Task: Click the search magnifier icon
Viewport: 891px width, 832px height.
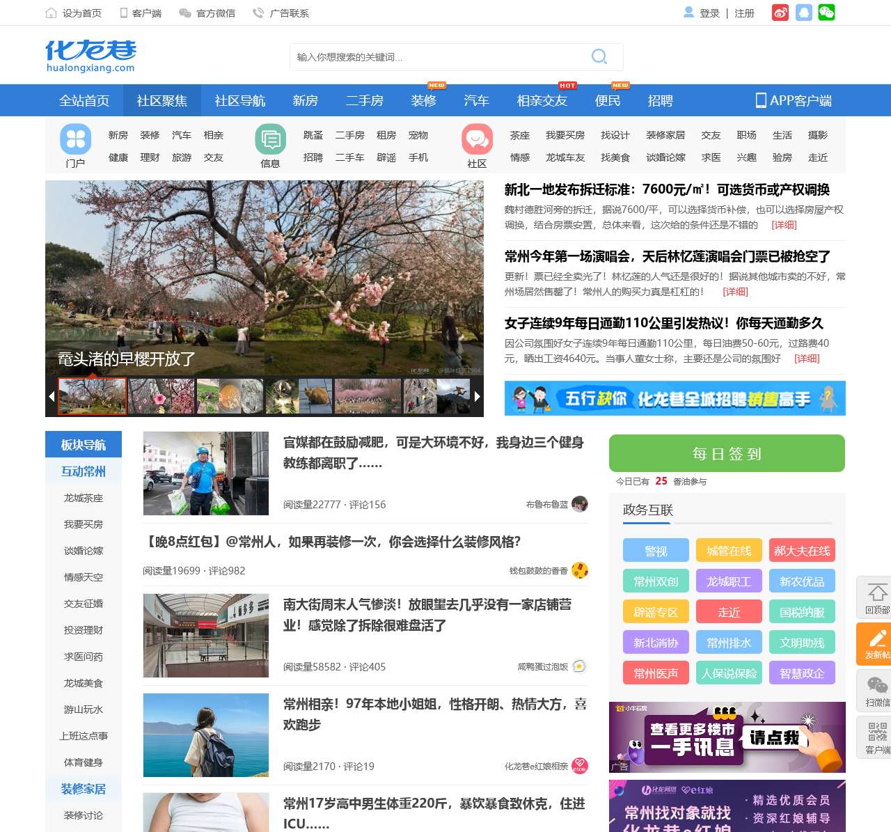Action: pos(599,56)
